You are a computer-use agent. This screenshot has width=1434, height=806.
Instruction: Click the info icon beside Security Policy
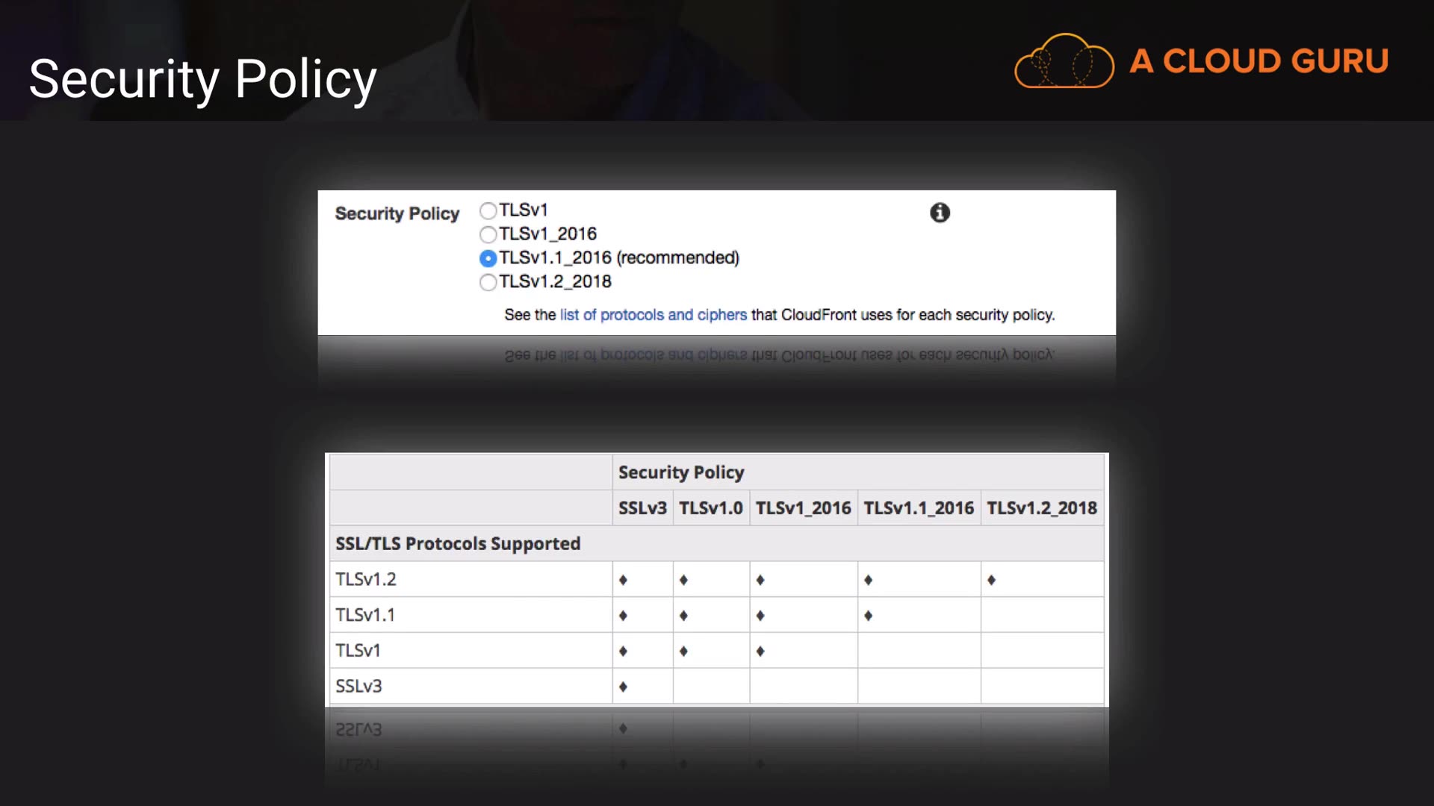[x=940, y=213]
